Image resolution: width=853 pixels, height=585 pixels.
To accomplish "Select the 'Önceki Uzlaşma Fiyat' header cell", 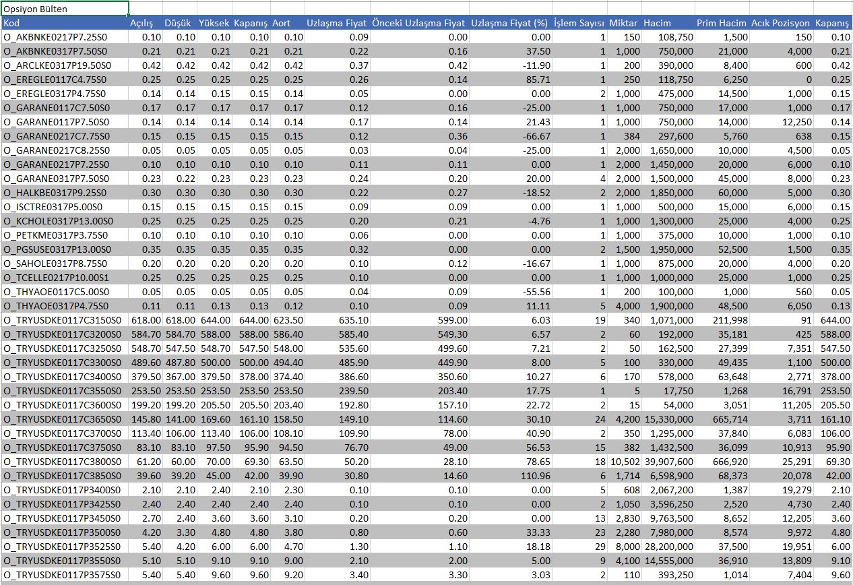I will (419, 23).
